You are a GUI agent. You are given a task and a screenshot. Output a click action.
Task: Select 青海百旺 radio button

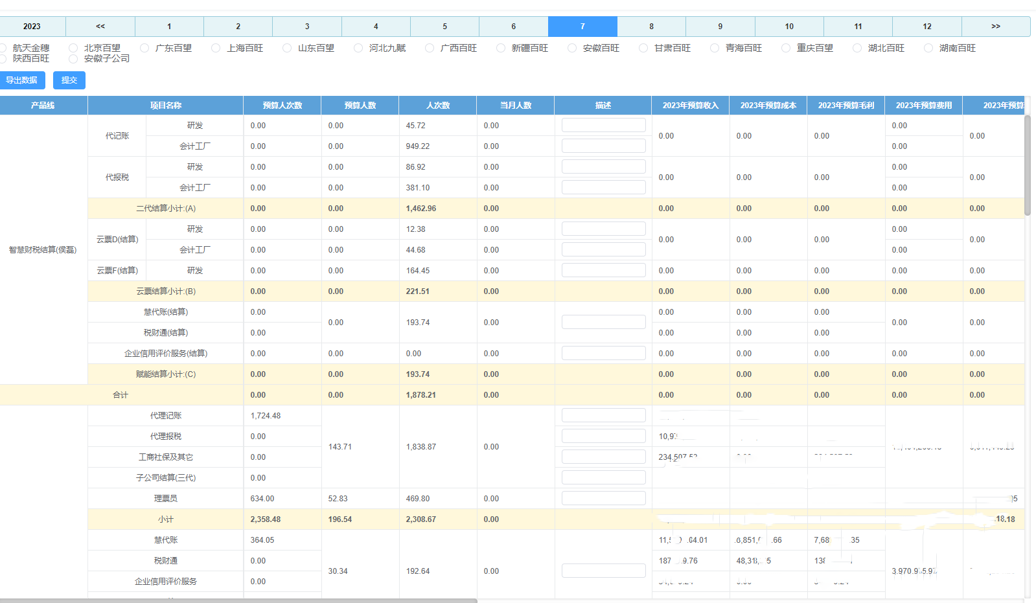tap(715, 48)
